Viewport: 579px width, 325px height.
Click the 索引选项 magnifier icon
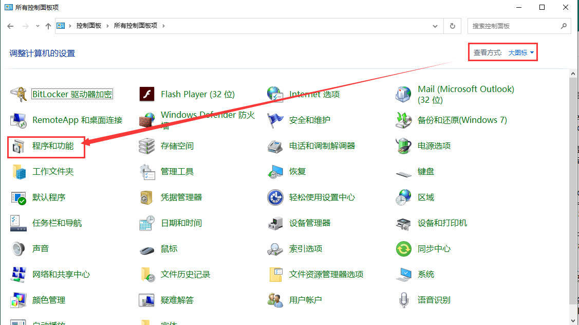coord(275,249)
